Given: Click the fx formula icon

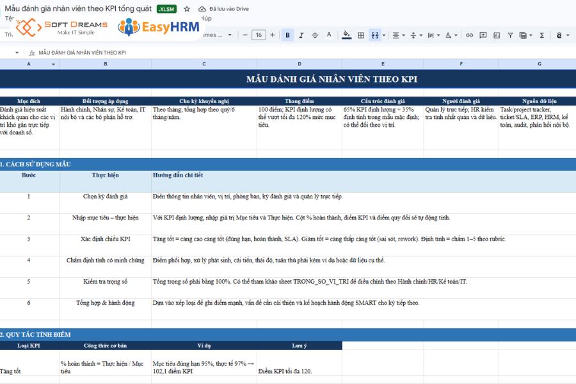Looking at the screenshot, I should (x=32, y=53).
